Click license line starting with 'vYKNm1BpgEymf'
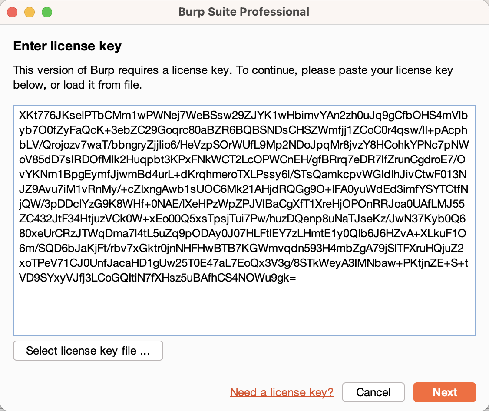 [243, 174]
